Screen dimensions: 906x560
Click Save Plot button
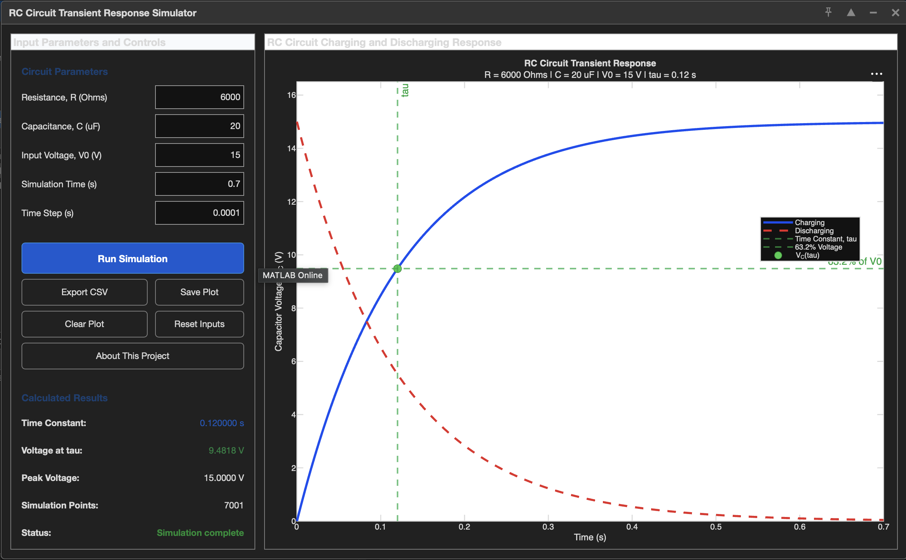pyautogui.click(x=199, y=292)
